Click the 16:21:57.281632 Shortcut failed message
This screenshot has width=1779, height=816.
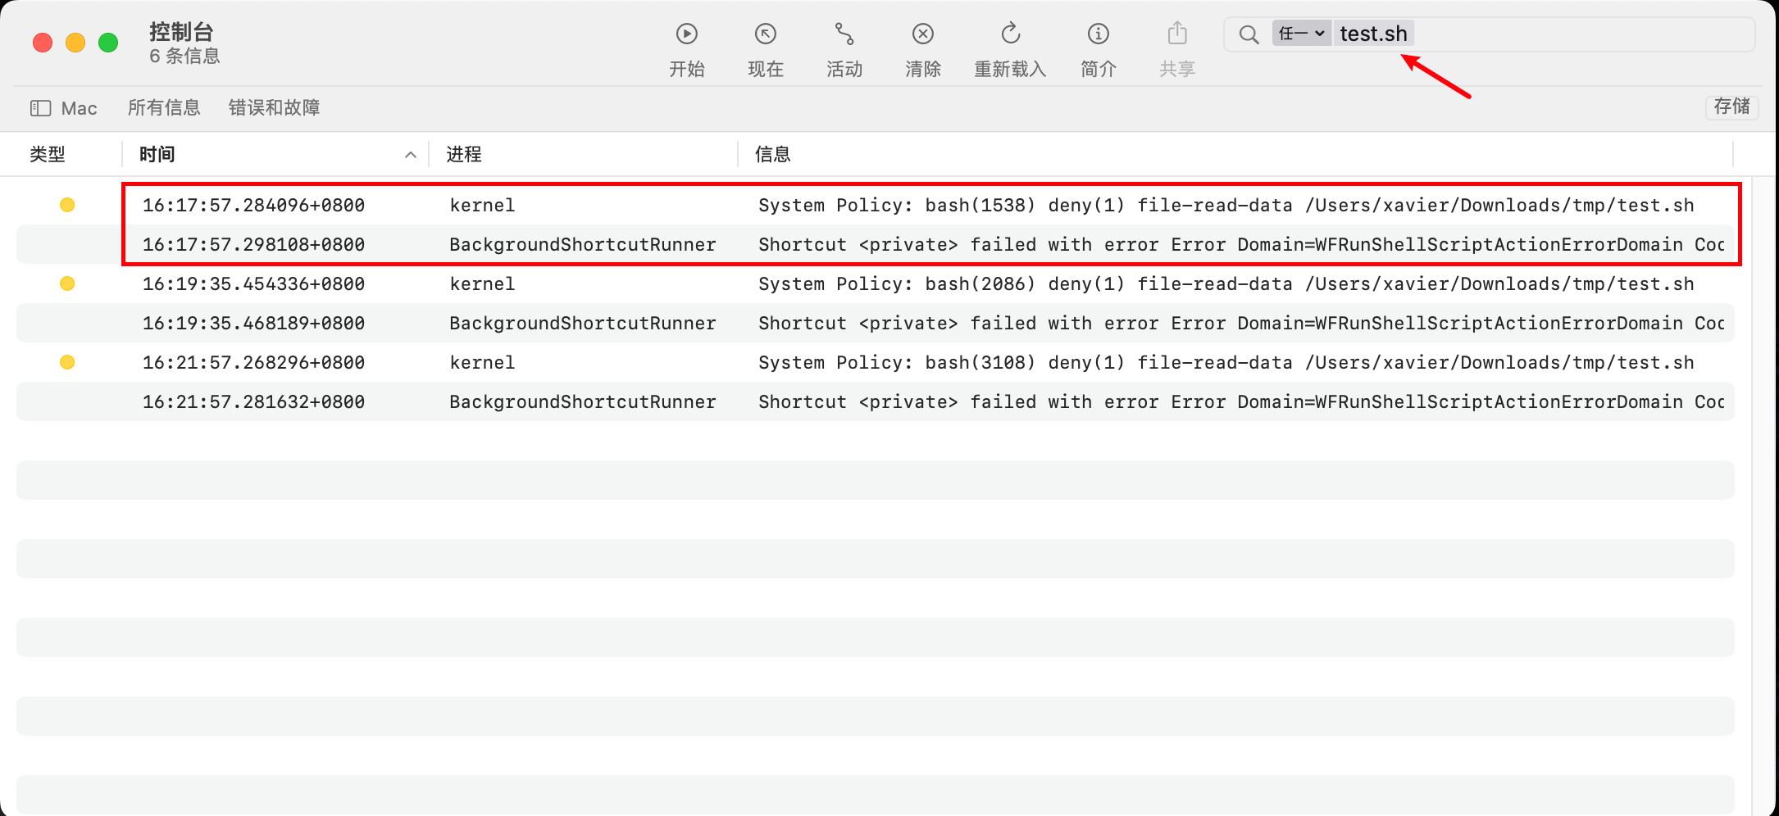[x=1241, y=401]
